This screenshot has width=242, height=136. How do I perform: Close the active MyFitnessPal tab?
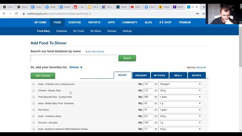point(197,7)
